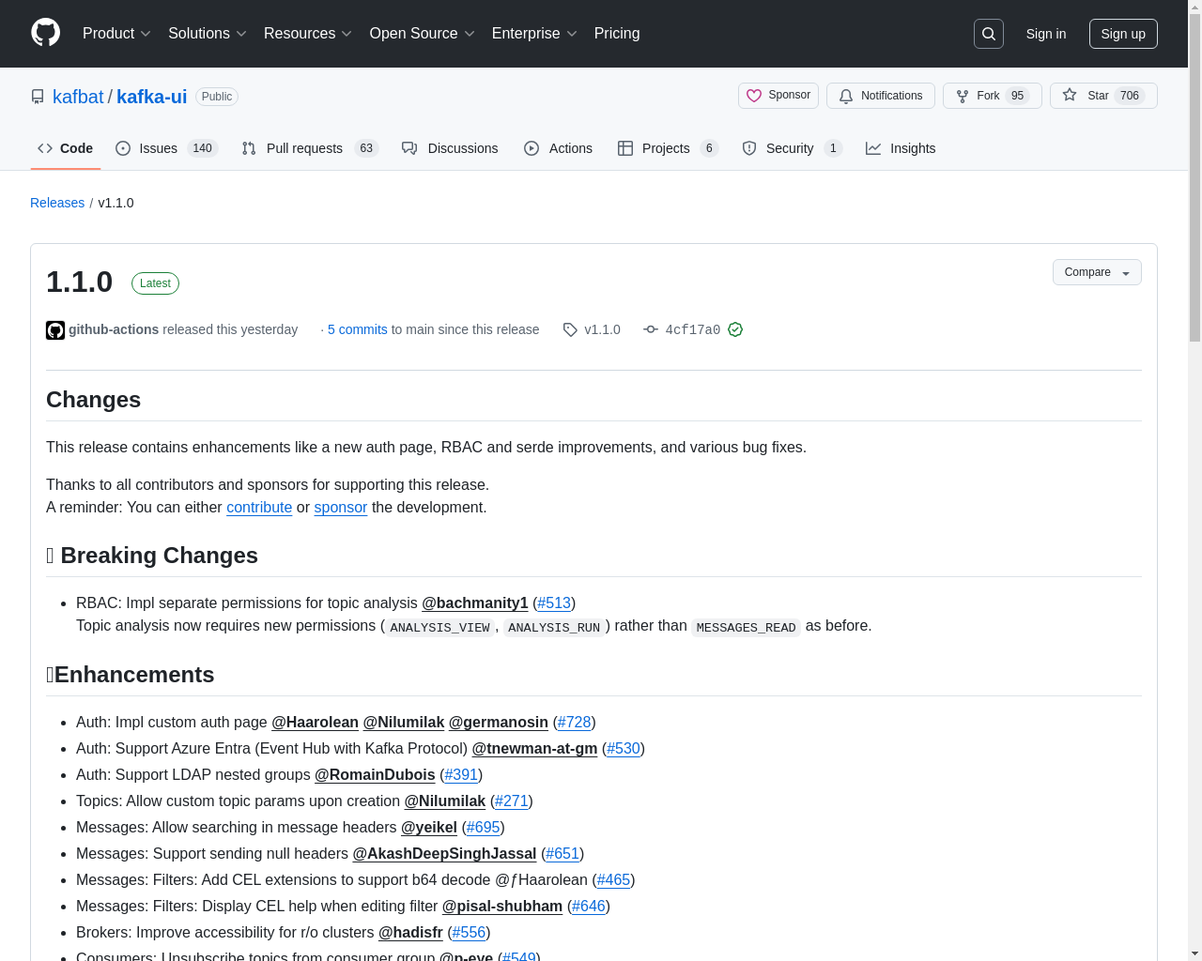This screenshot has width=1202, height=961.
Task: Open pull request #530
Action: click(x=624, y=748)
